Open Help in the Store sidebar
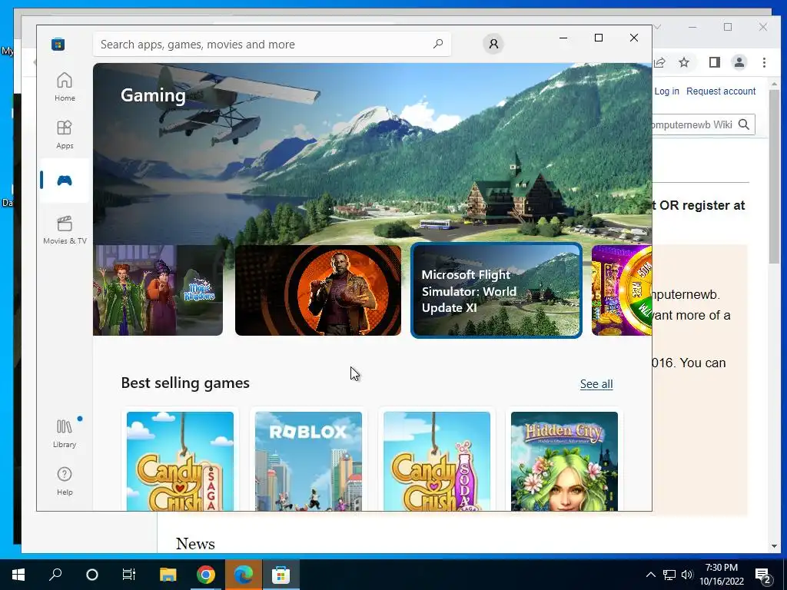Viewport: 787px width, 590px height. coord(65,481)
